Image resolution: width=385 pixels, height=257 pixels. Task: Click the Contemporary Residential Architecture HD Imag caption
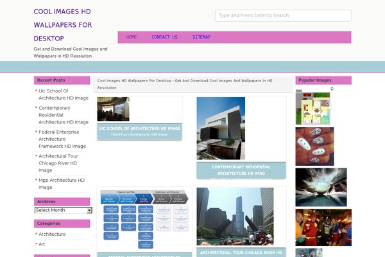241,170
